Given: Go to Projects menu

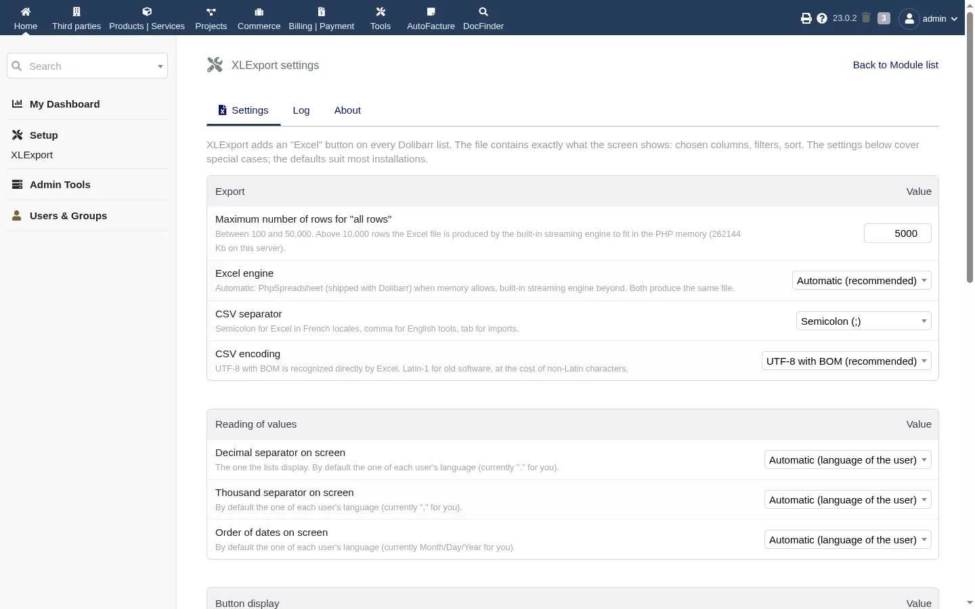Looking at the screenshot, I should (211, 18).
